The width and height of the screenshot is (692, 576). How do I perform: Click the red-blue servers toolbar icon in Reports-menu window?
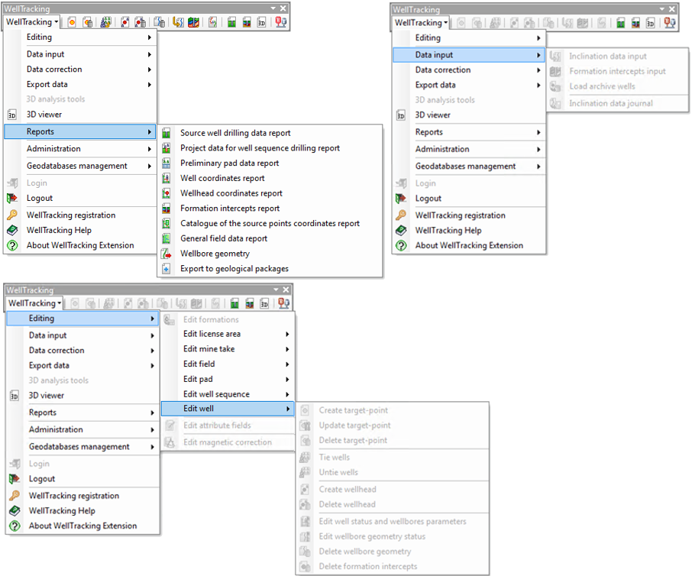[x=280, y=22]
